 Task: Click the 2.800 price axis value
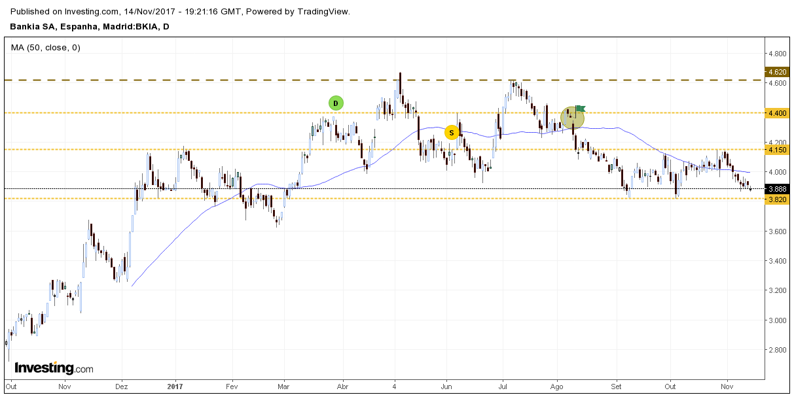pyautogui.click(x=778, y=350)
